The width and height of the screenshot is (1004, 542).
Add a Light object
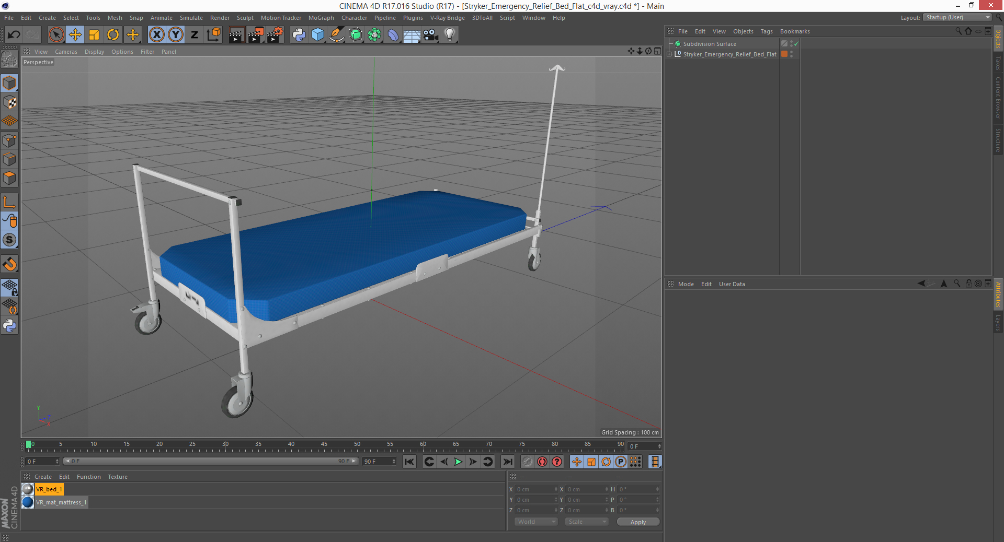(x=450, y=35)
